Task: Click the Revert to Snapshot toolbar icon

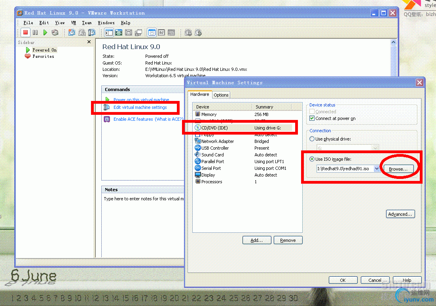Action: [82, 32]
